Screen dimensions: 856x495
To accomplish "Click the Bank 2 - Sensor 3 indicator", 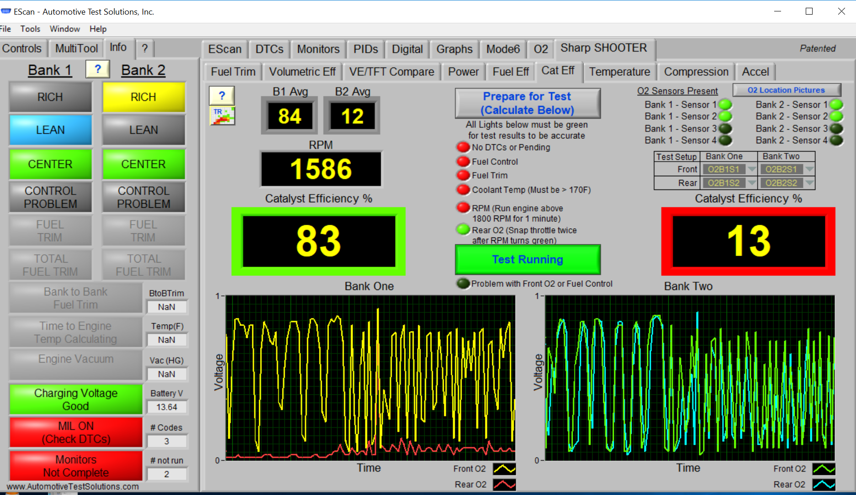I will point(836,129).
